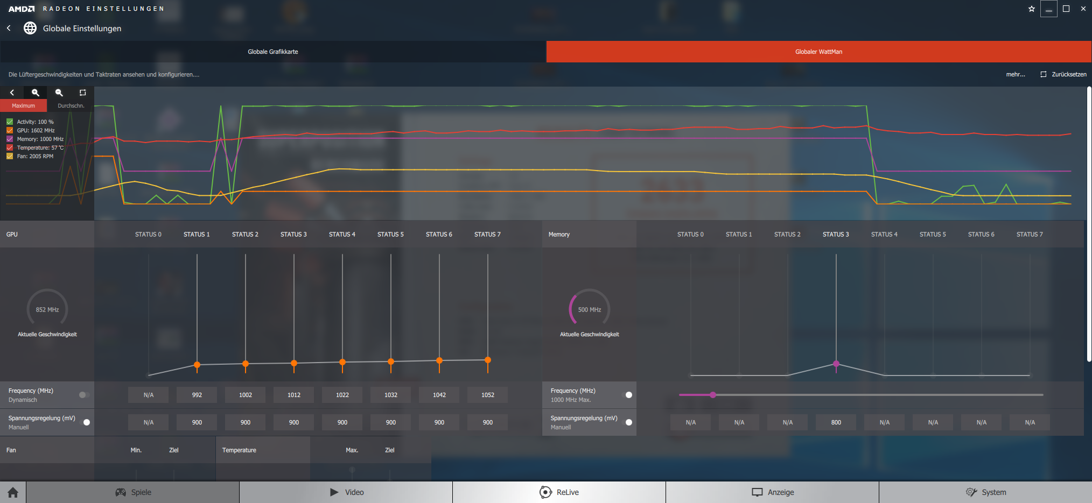1092x503 pixels.
Task: Edit GPU STATUS 2 frequency field 1002
Action: (x=246, y=395)
